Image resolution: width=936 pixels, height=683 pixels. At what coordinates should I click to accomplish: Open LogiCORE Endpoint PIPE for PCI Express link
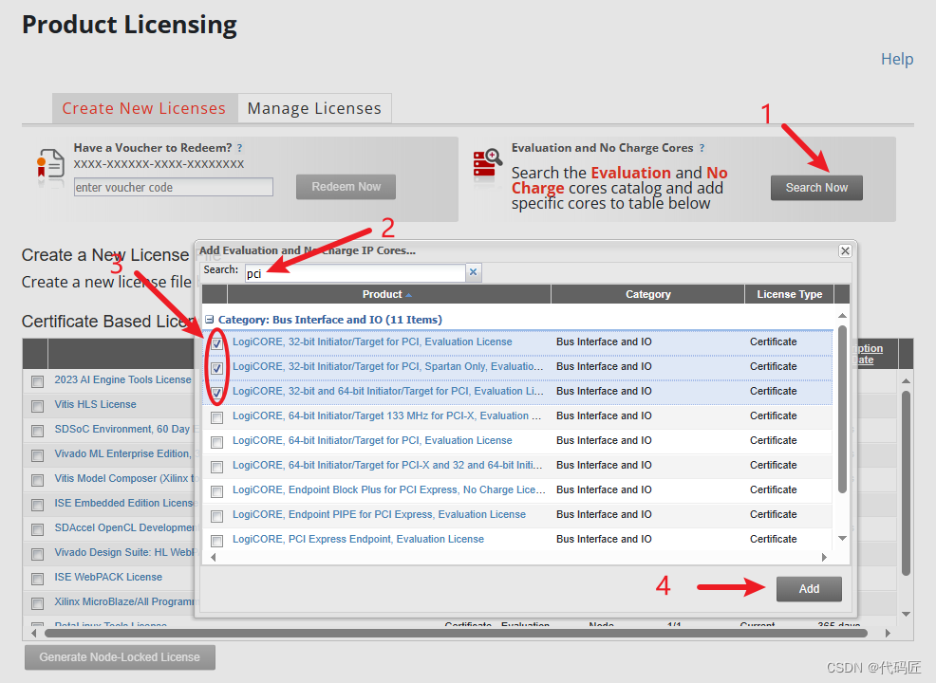pos(379,514)
